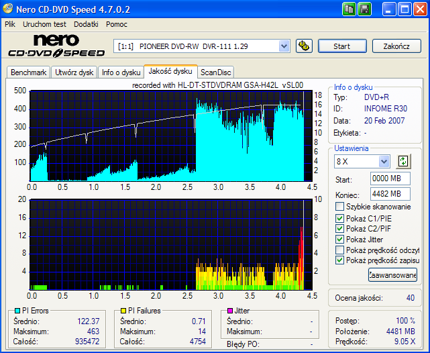Open the Dodatki menu

tap(86, 23)
